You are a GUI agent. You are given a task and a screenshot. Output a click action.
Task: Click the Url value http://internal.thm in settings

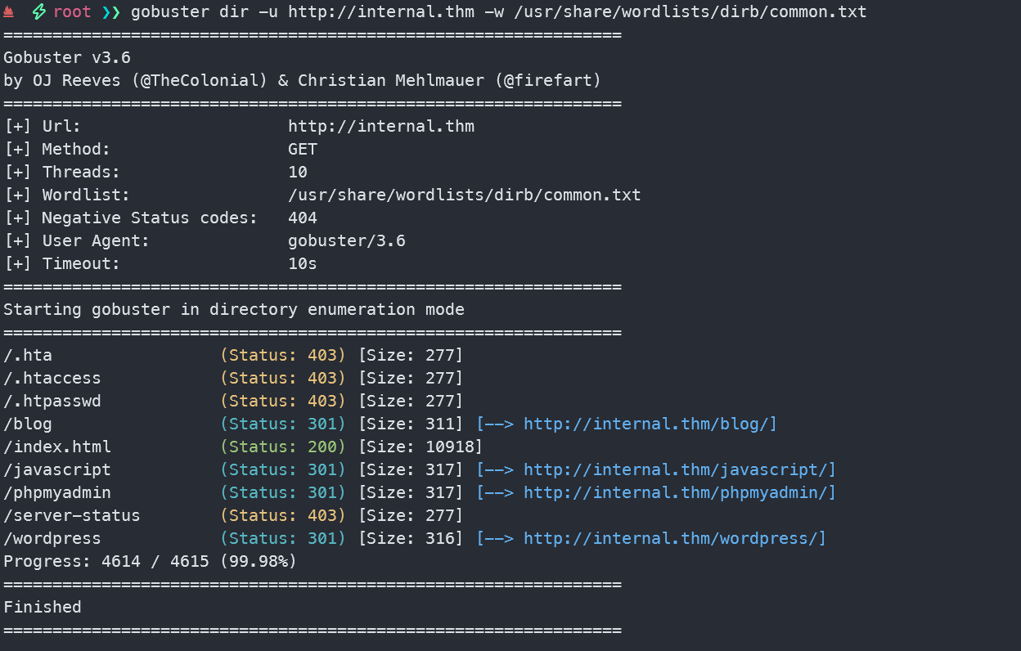(381, 127)
